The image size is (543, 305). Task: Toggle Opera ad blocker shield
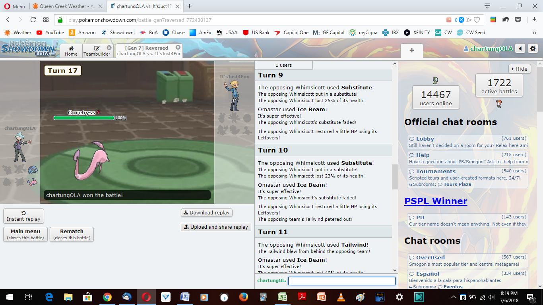(461, 20)
